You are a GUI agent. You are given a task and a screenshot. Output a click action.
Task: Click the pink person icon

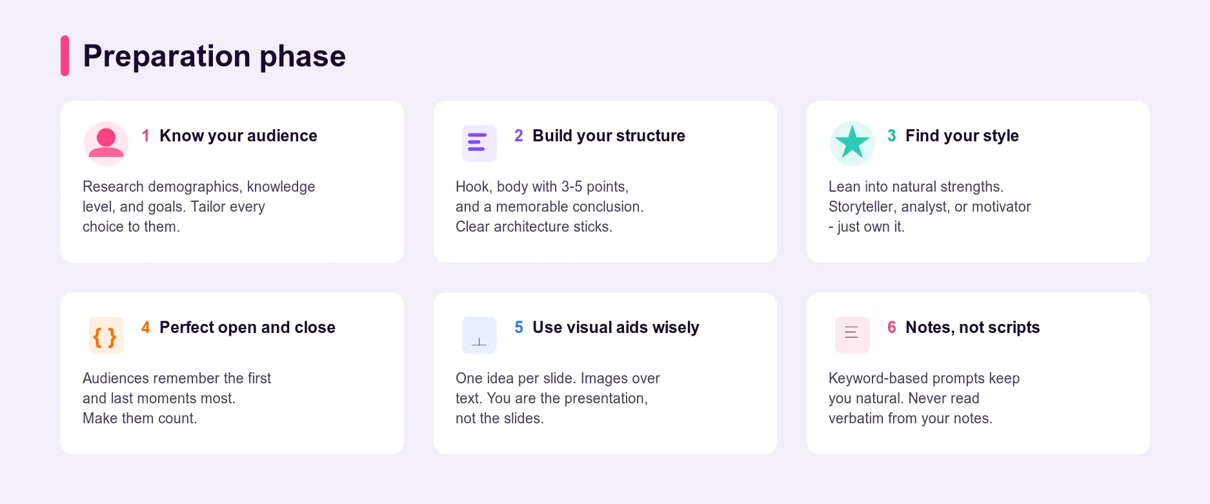coord(106,143)
